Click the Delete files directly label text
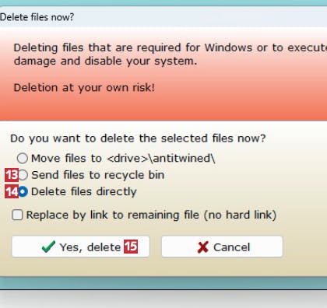The height and width of the screenshot is (308, 327). 84,192
